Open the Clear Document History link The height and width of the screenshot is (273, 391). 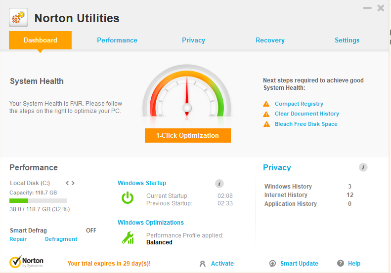[x=307, y=114]
